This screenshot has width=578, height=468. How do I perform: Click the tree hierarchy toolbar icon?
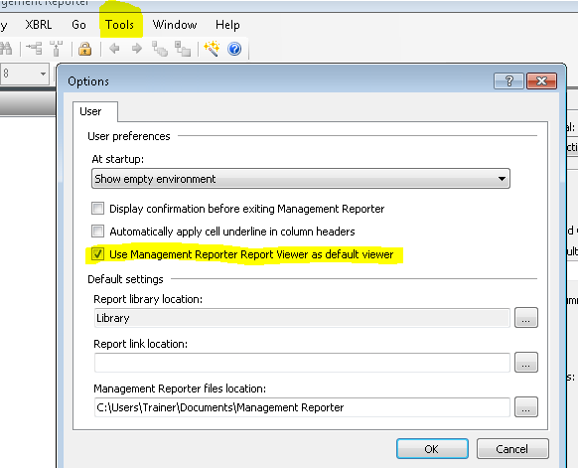point(34,49)
